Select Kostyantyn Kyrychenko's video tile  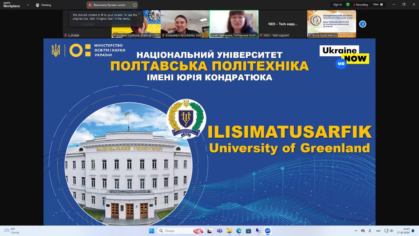pyautogui.click(x=185, y=24)
